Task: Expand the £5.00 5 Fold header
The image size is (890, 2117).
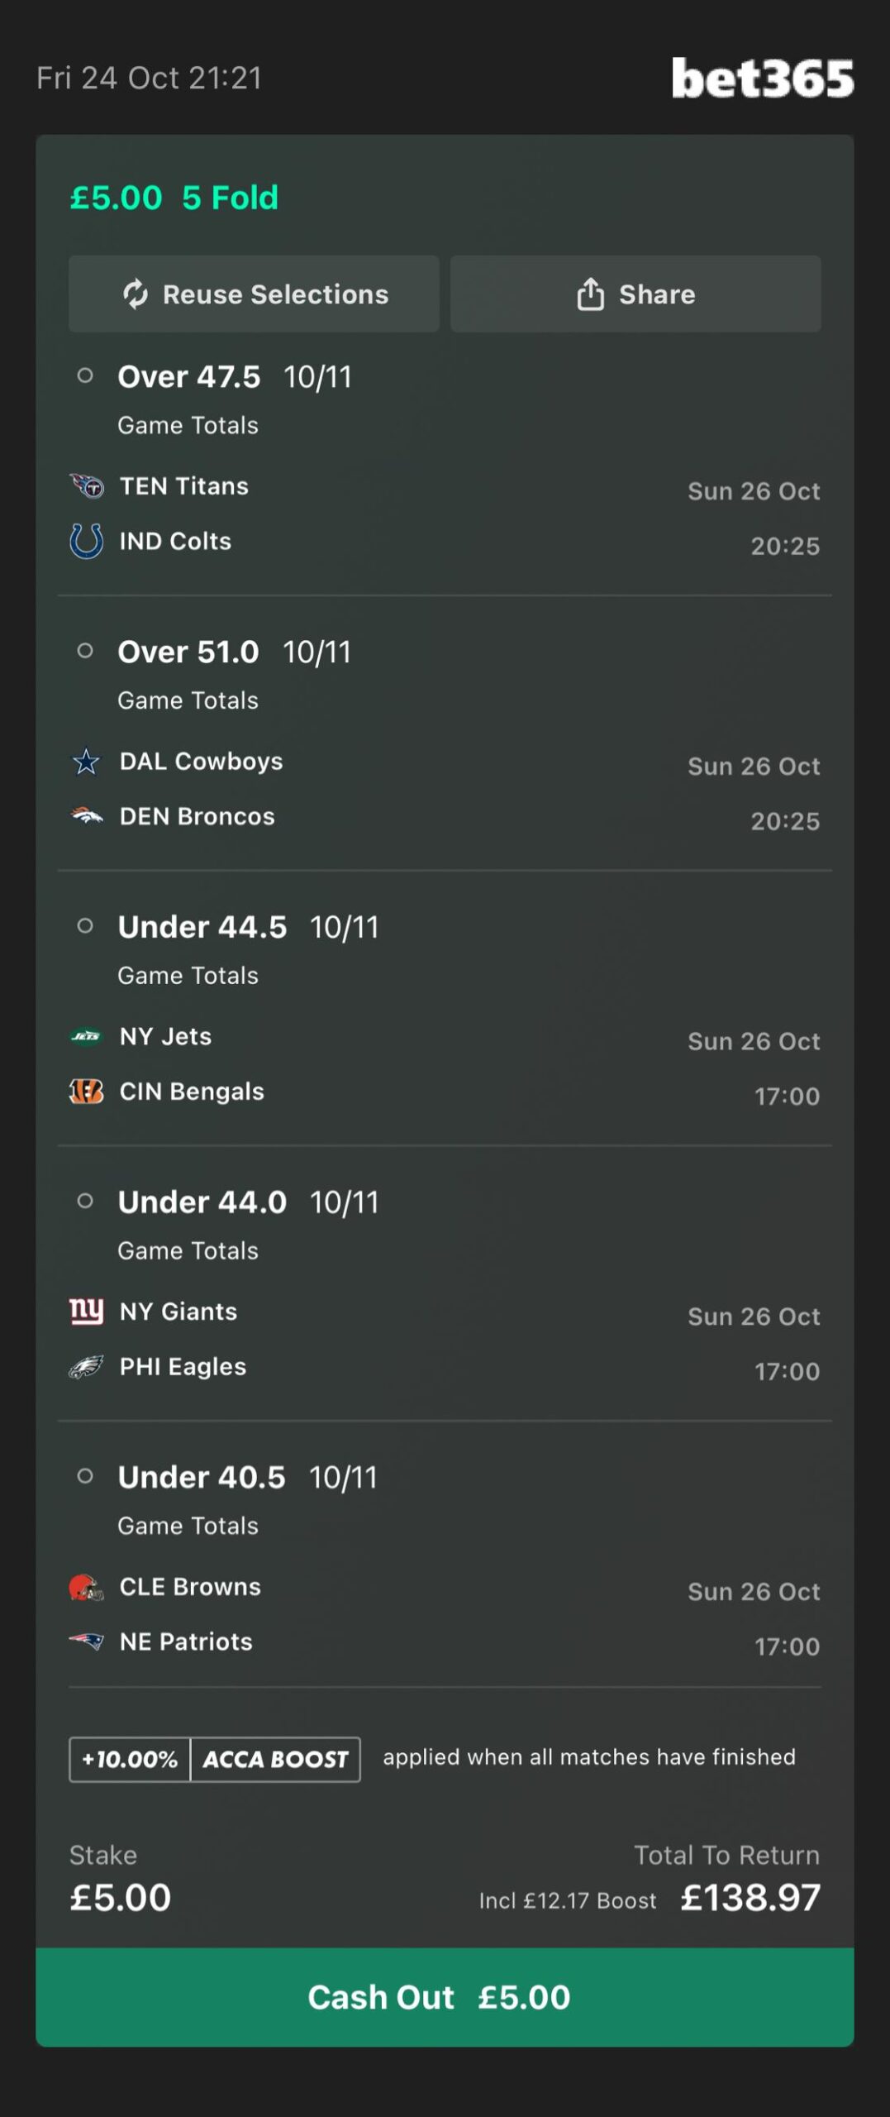Action: click(174, 198)
